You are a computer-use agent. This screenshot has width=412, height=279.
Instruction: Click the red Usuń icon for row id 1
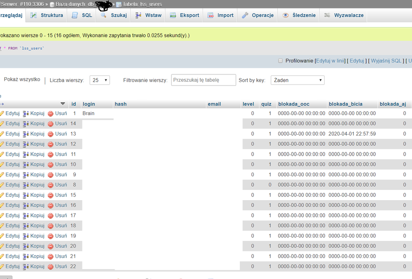click(51, 113)
